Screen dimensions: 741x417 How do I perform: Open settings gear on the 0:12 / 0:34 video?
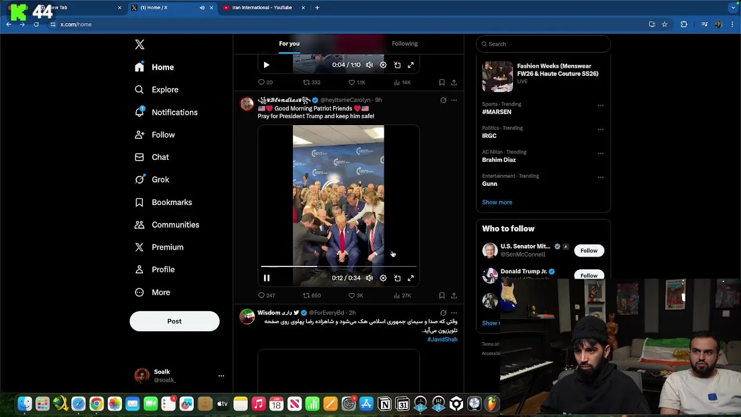tap(383, 278)
